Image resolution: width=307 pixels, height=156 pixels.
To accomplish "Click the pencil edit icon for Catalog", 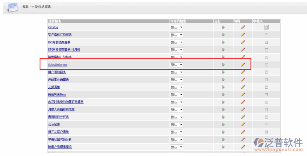I will tap(243, 27).
